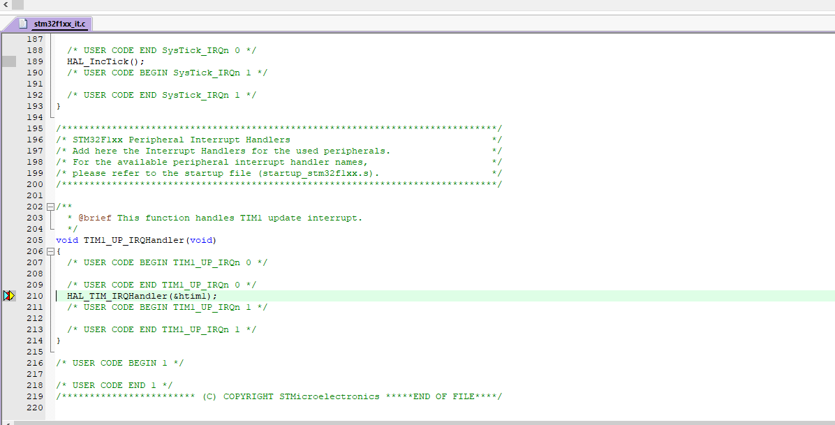Click the yellow execution arrow marker beside line 210
Viewport: 835px width, 425px height.
[x=10, y=295]
